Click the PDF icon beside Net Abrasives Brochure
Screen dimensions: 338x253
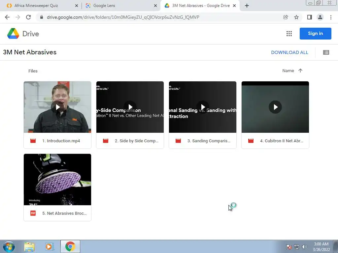point(33,213)
